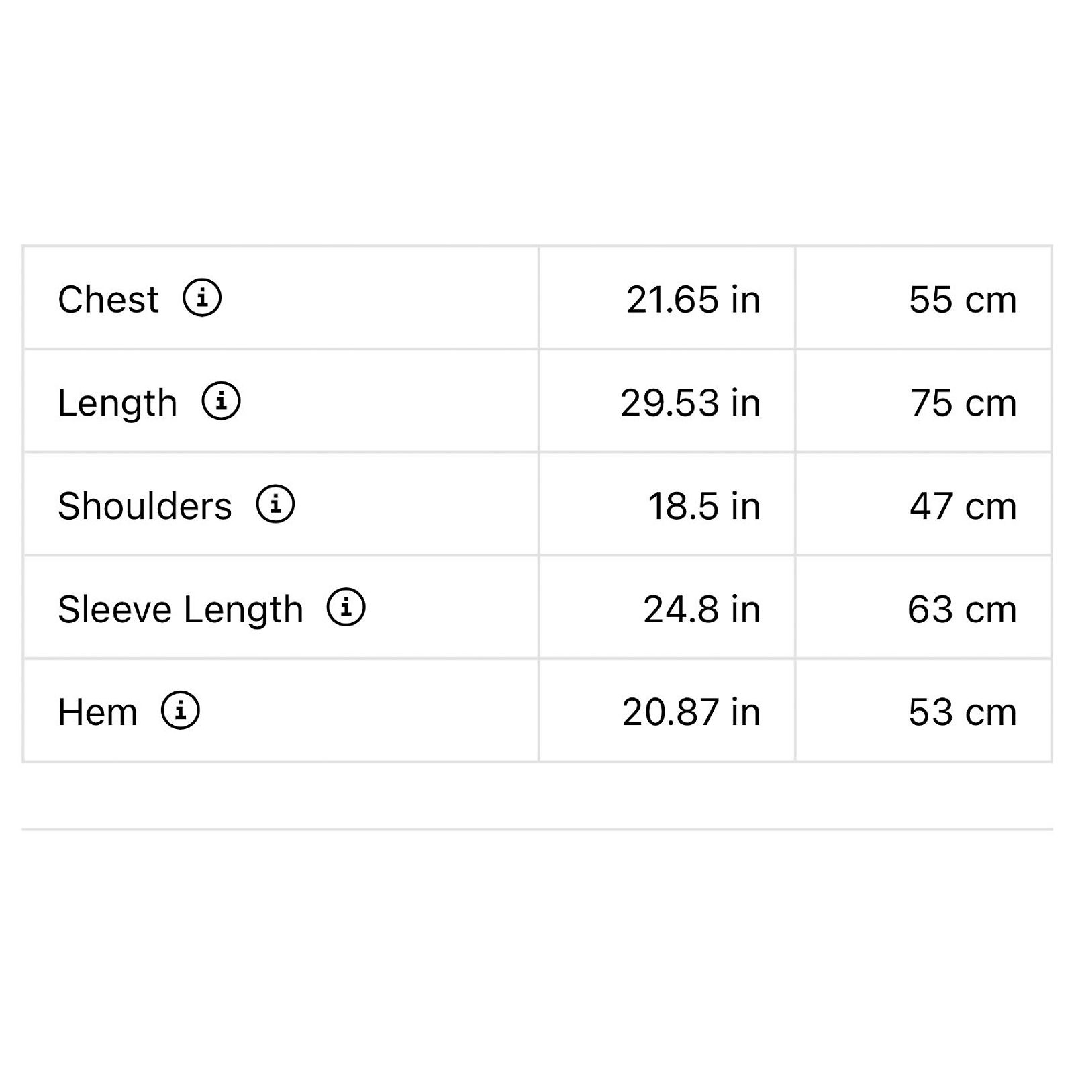
Task: Click the 63 cm sleeve value
Action: pos(962,609)
